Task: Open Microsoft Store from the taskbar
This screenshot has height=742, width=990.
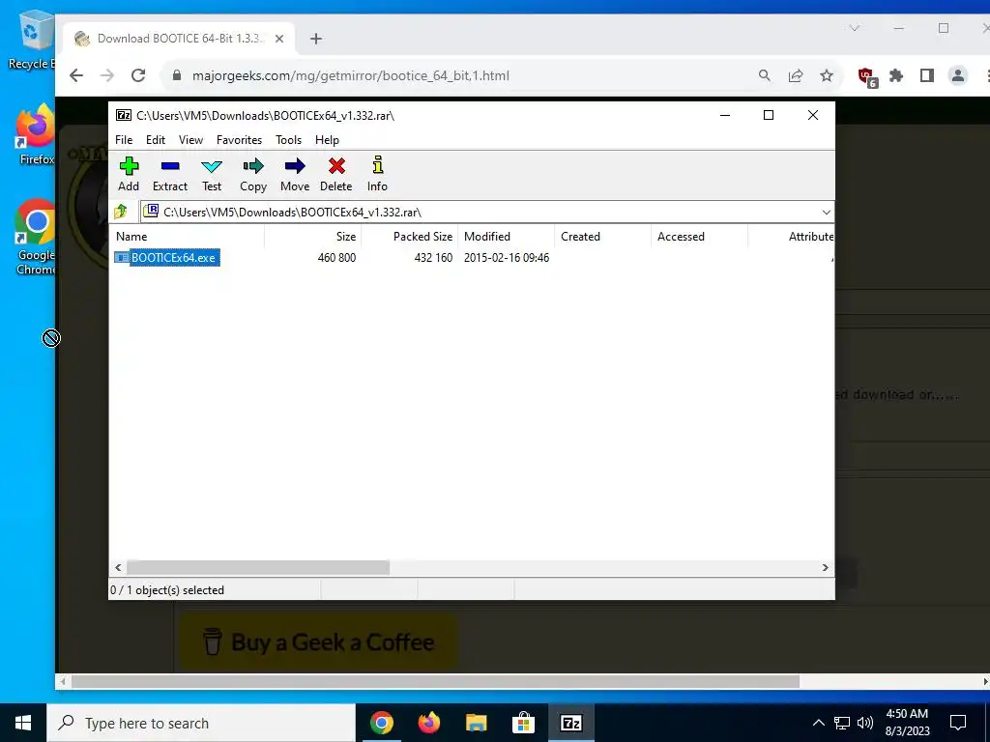Action: coord(523,723)
